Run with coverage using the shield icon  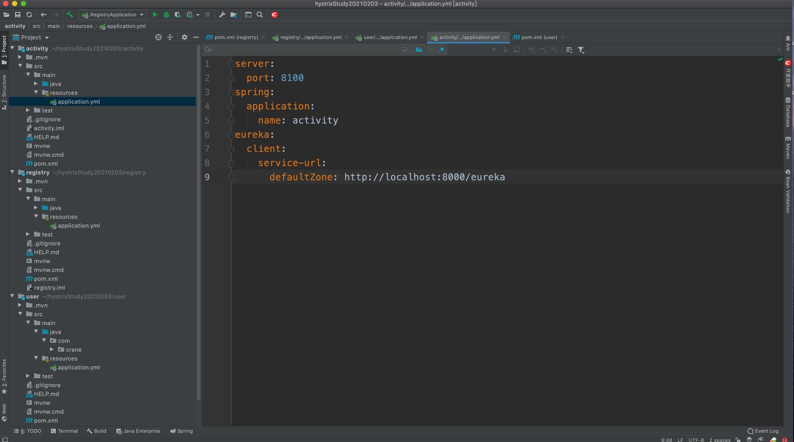coord(178,15)
